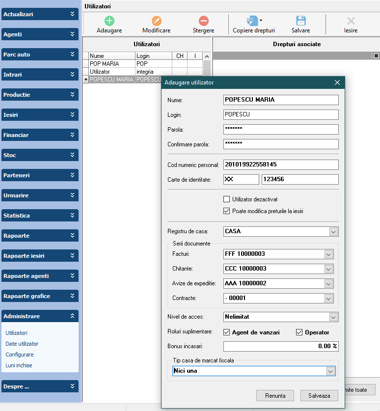Click the Salvare floppy disk icon
380x411 pixels.
point(300,21)
